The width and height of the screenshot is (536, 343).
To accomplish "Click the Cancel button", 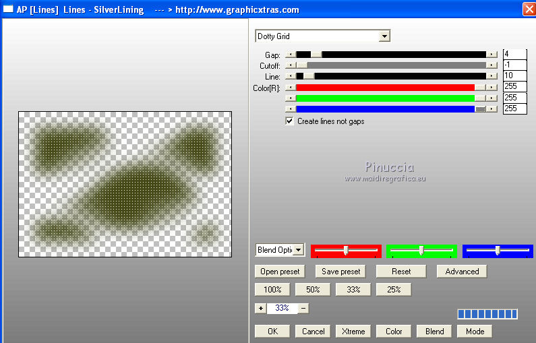I will click(x=313, y=332).
